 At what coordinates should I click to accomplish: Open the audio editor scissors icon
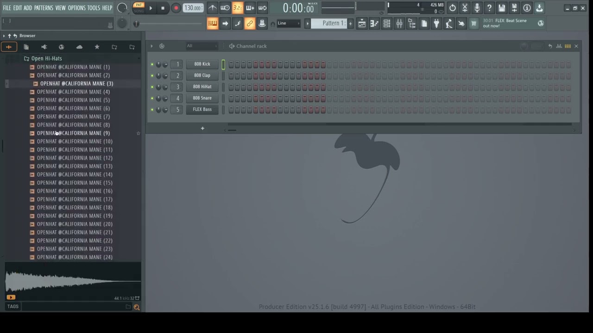pos(465,8)
